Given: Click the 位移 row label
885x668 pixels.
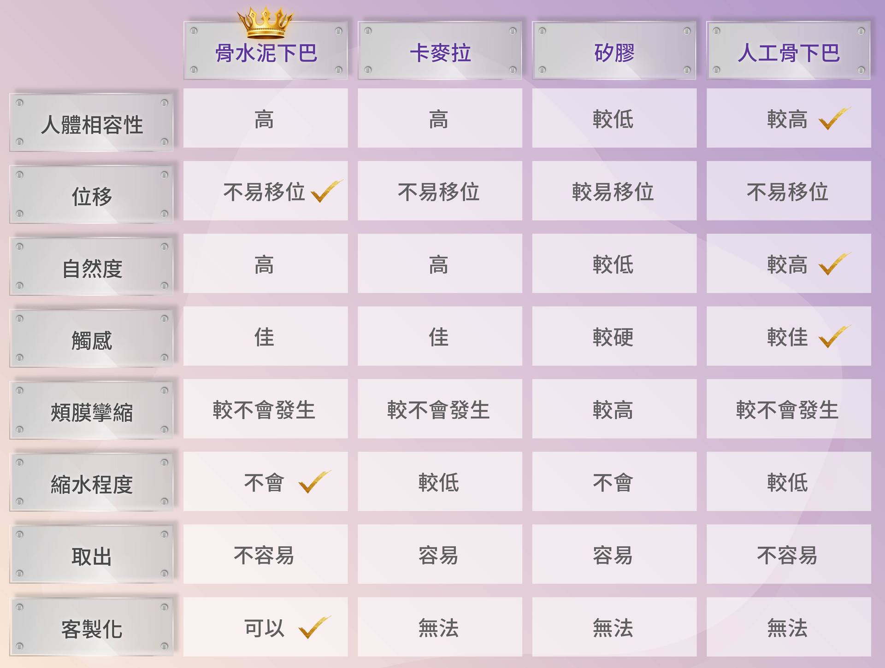Looking at the screenshot, I should click(92, 196).
